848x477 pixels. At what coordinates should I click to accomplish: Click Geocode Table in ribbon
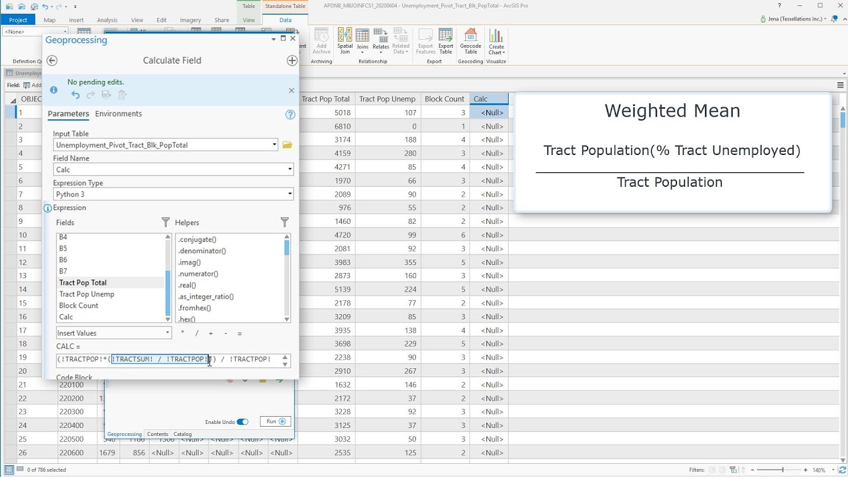tap(470, 41)
